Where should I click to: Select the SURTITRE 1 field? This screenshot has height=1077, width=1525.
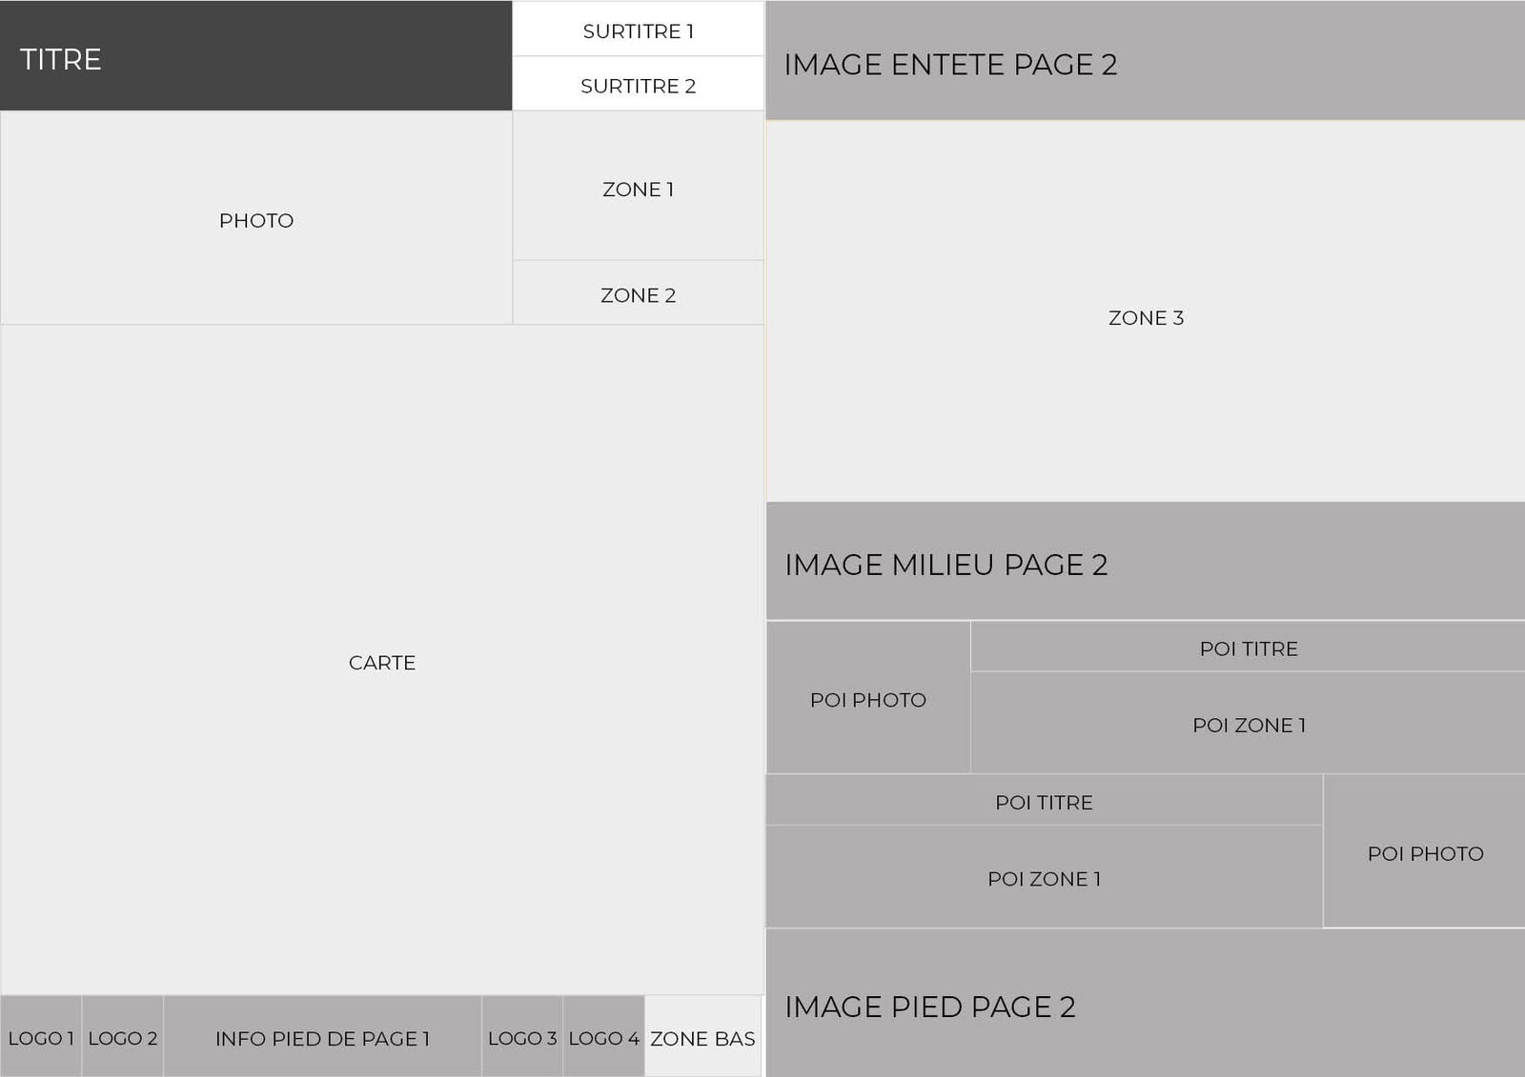[x=639, y=29]
